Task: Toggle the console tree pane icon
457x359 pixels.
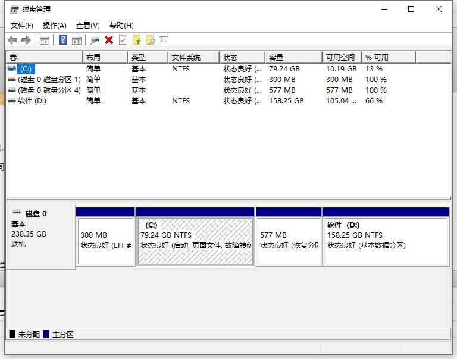Action: click(x=45, y=40)
